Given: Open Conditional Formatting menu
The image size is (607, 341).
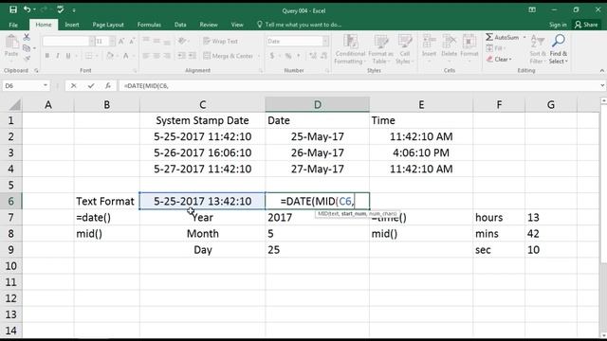Looking at the screenshot, I should tap(350, 49).
